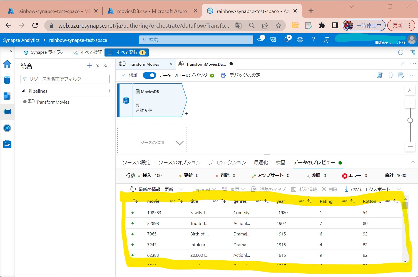Switch to the TransformMoviesDa... dataflow tab
Image resolution: width=418 pixels, height=277 pixels.
tap(206, 64)
